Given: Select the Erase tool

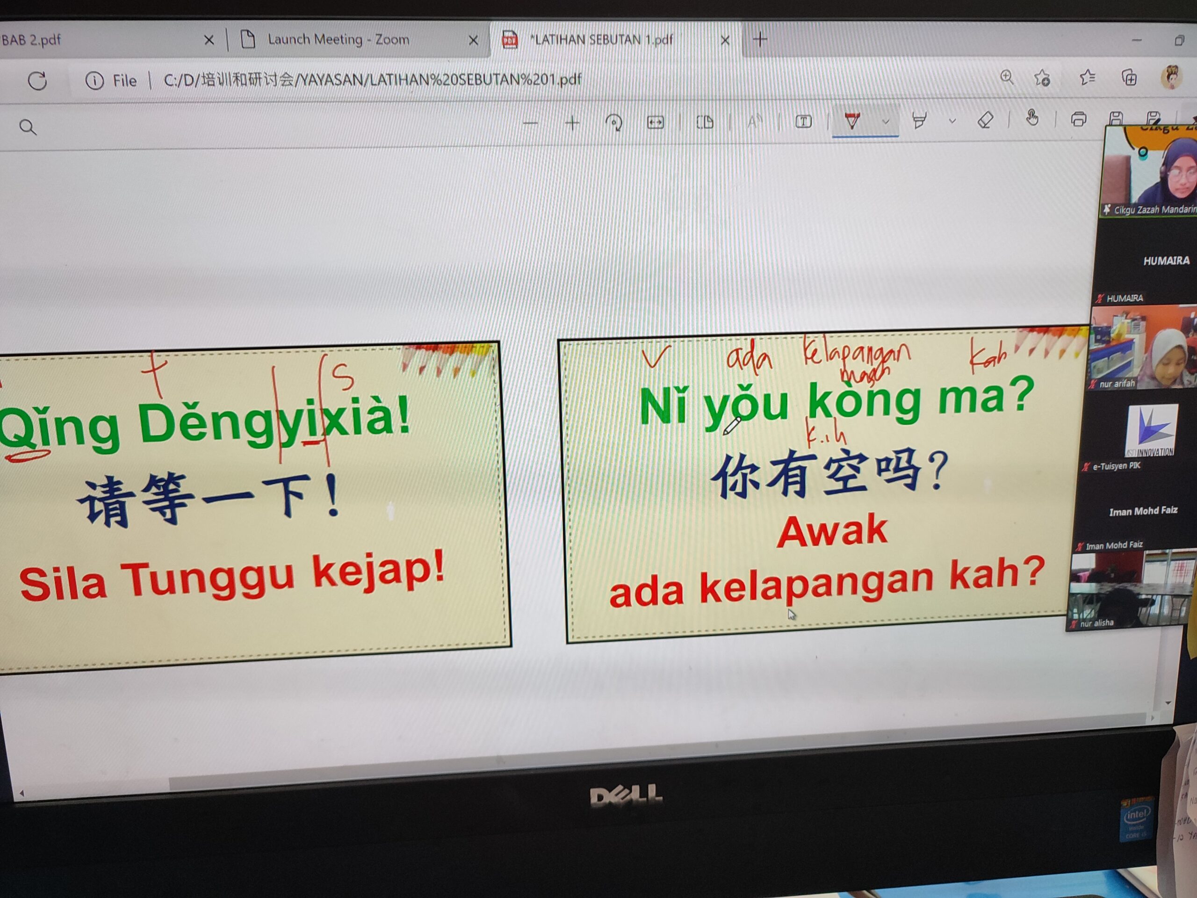Looking at the screenshot, I should tap(985, 120).
